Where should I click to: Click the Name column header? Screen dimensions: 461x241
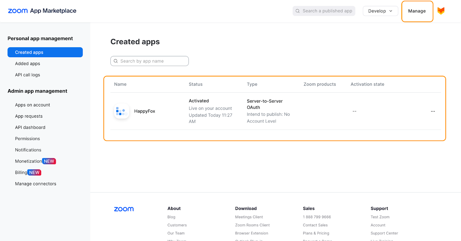120,84
